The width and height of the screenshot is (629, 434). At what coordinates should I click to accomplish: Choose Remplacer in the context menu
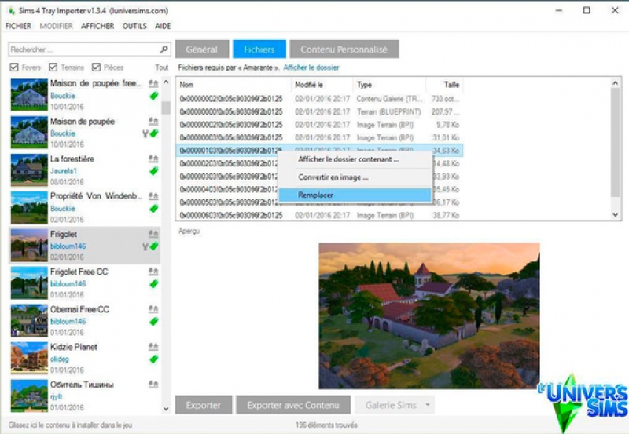coord(355,195)
